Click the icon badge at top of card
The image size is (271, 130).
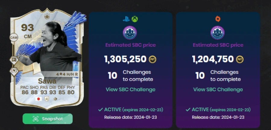[47, 16]
